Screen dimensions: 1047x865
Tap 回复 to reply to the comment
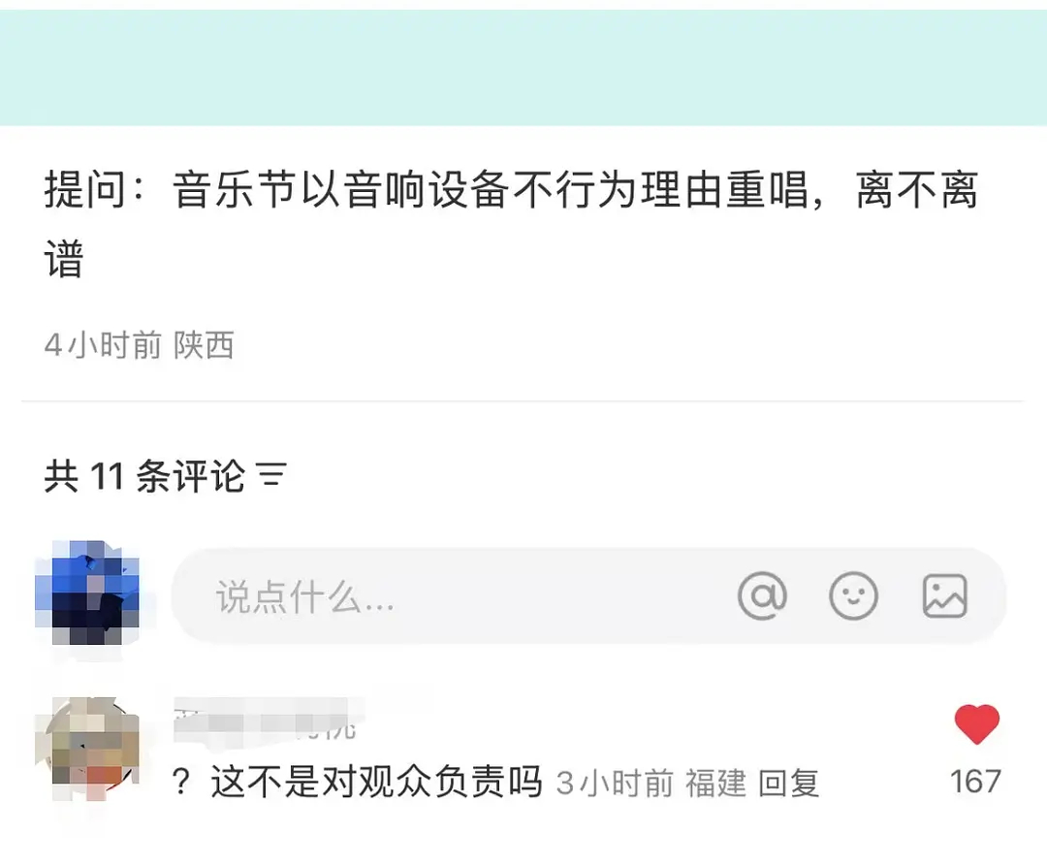click(788, 783)
